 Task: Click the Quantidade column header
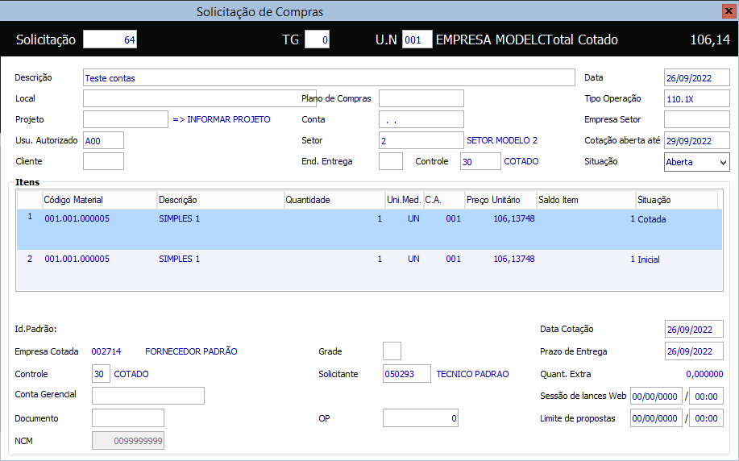coord(334,200)
